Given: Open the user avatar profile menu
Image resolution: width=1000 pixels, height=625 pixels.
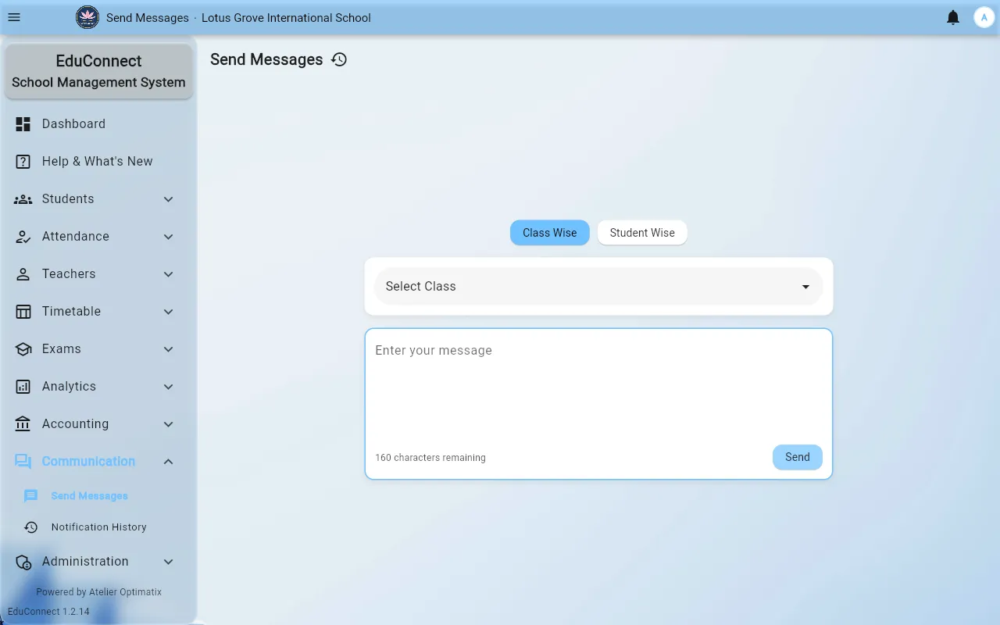Looking at the screenshot, I should [984, 17].
